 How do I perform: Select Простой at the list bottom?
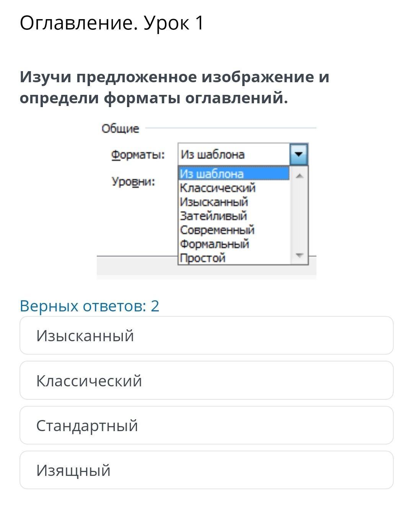(203, 258)
